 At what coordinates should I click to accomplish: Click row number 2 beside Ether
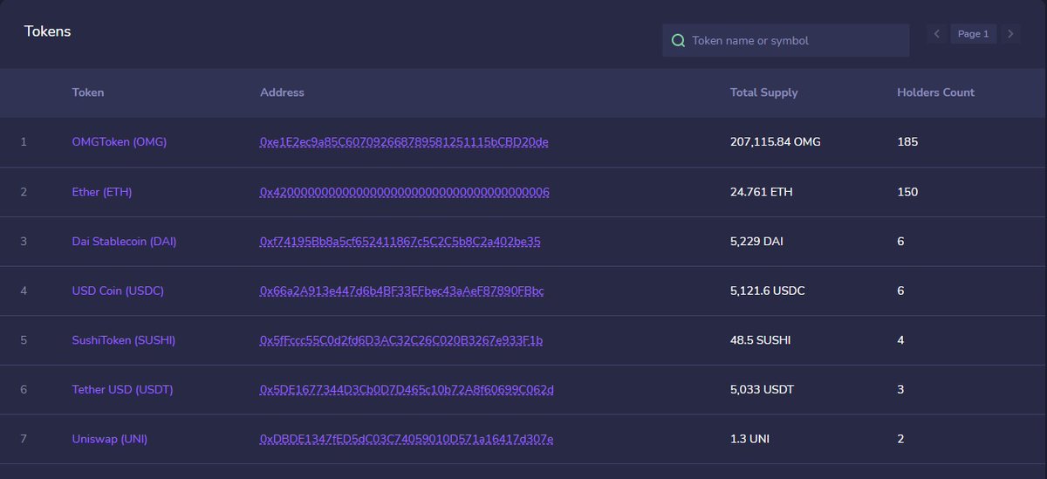pos(24,192)
